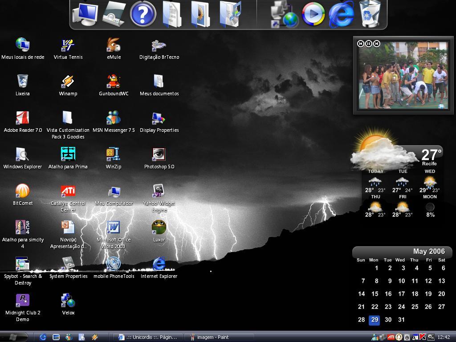Switch to imagem - Paint taskbar button
The width and height of the screenshot is (456, 342).
(219, 337)
